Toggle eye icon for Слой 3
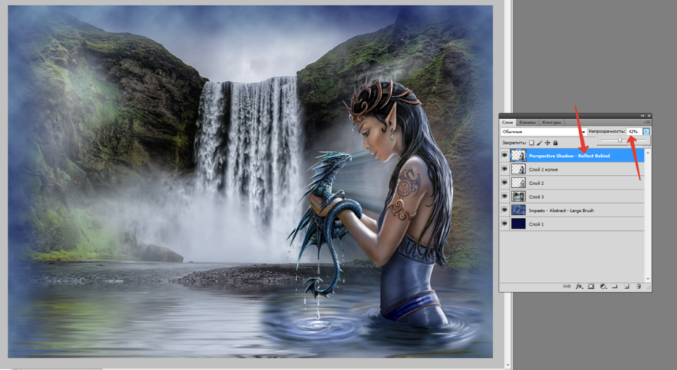The image size is (677, 370). coord(504,196)
